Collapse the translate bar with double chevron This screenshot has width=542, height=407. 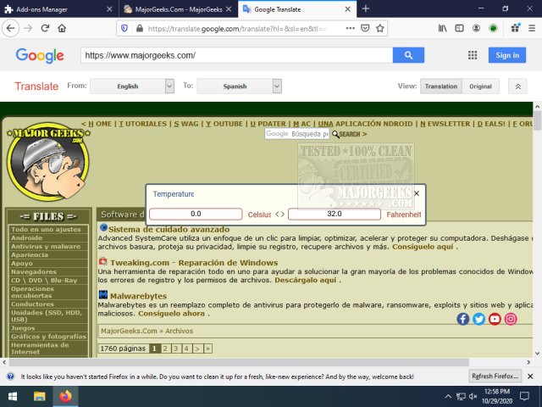click(x=517, y=86)
